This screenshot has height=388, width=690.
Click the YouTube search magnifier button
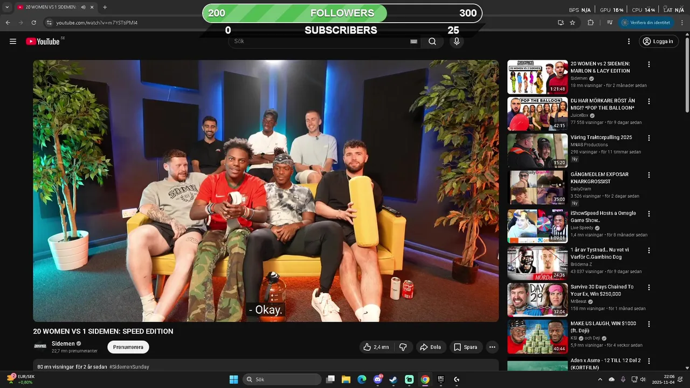coord(432,41)
